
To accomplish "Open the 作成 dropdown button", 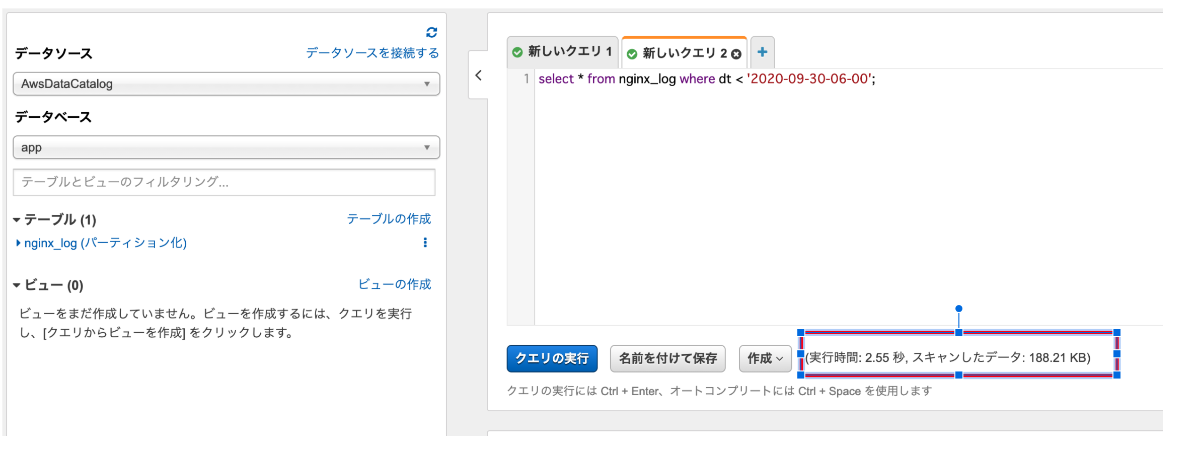I will coord(765,358).
